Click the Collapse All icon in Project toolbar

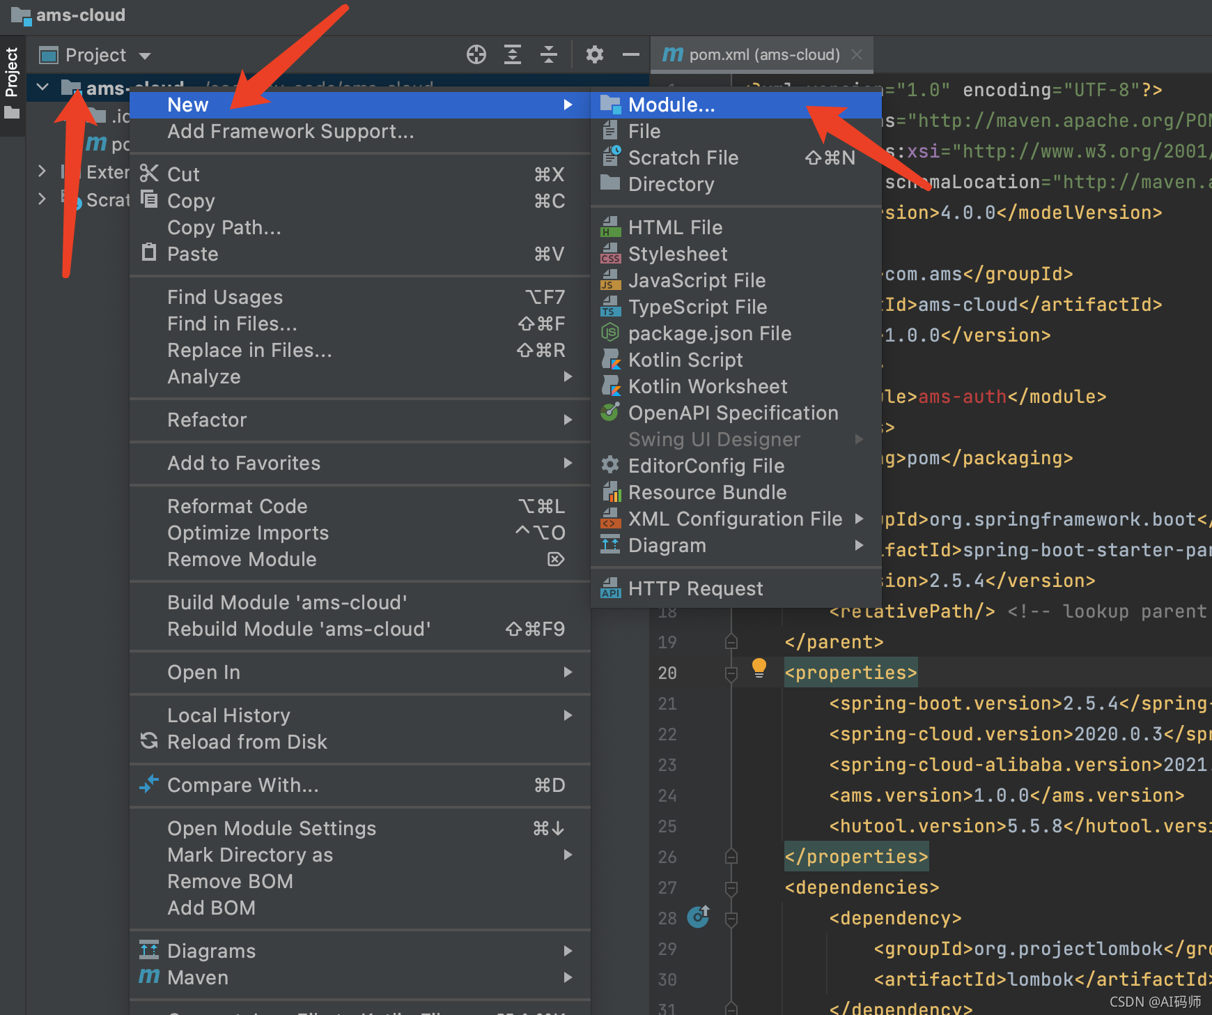click(x=549, y=54)
